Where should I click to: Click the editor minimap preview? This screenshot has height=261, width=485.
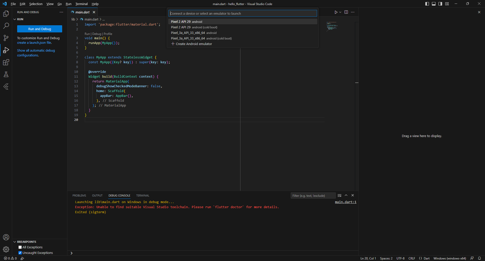point(332,26)
